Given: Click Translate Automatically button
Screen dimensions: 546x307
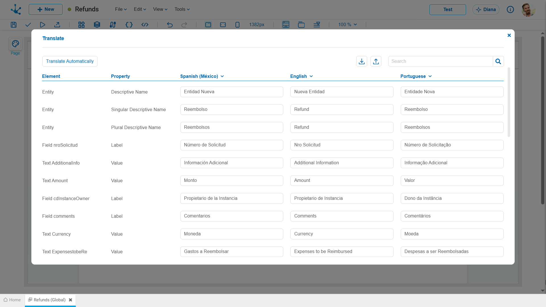Looking at the screenshot, I should click(x=70, y=61).
